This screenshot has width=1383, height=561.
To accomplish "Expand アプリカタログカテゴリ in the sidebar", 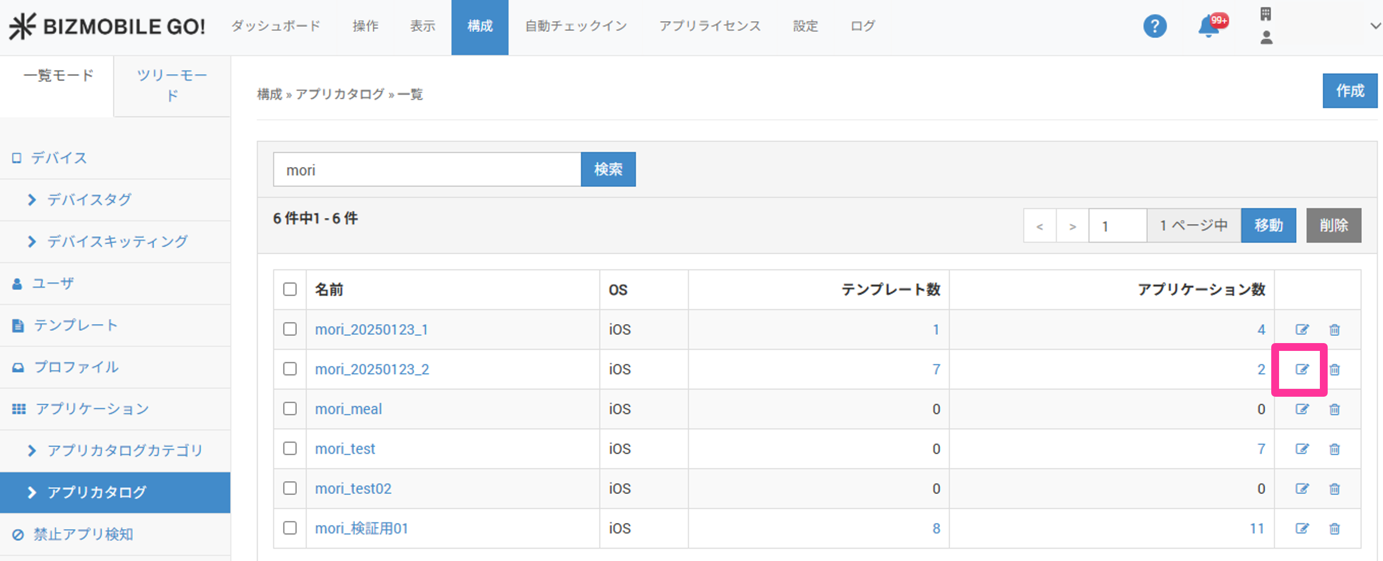I will [x=125, y=450].
